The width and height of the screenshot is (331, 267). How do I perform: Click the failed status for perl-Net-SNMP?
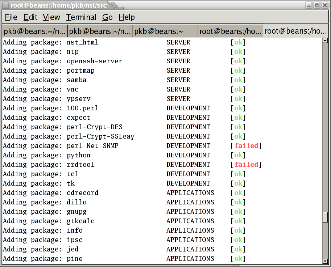(246, 146)
